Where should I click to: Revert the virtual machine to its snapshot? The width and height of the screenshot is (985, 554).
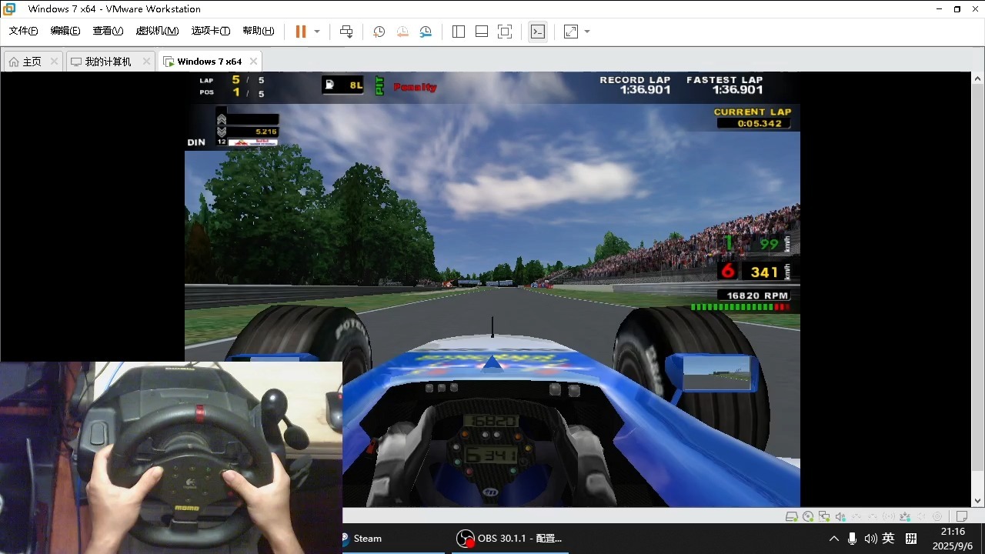click(x=402, y=32)
